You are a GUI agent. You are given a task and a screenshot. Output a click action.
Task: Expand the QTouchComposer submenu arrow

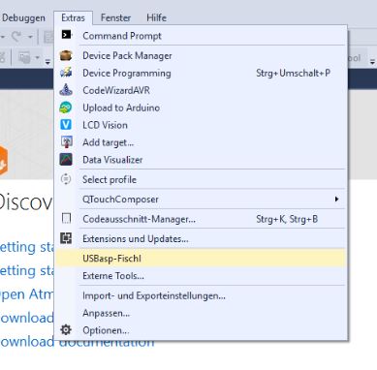tap(336, 199)
